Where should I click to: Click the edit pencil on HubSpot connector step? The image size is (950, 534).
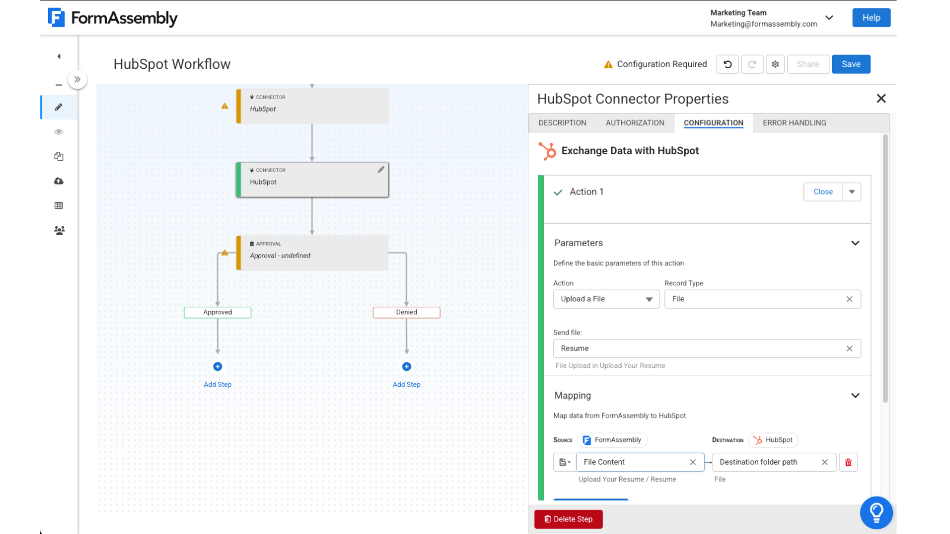click(381, 170)
